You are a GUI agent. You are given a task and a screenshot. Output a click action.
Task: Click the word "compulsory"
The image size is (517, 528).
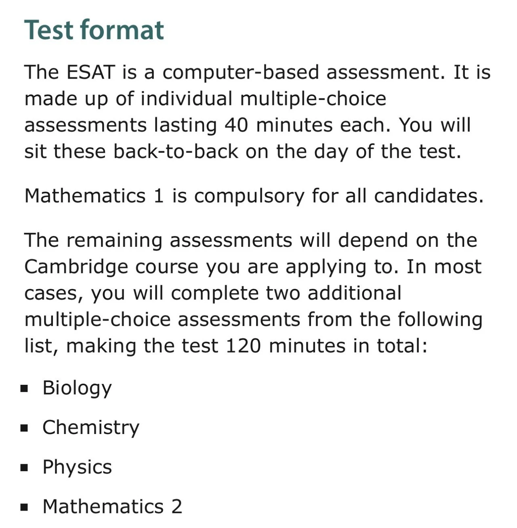249,196
